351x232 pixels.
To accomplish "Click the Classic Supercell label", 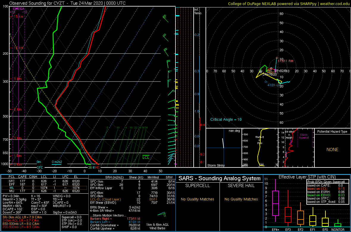I will pyautogui.click(x=303, y=136).
